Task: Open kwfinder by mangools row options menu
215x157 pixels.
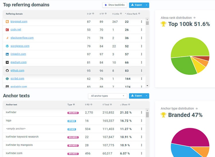Action: tap(142, 145)
